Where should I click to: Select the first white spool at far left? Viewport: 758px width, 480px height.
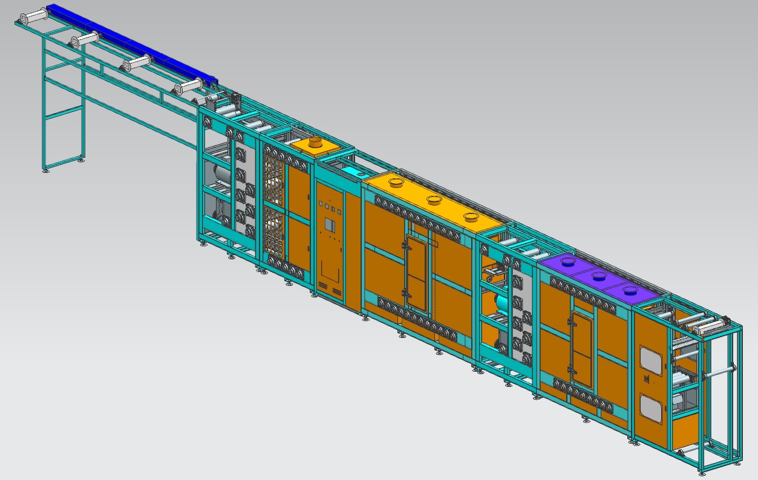pos(34,16)
